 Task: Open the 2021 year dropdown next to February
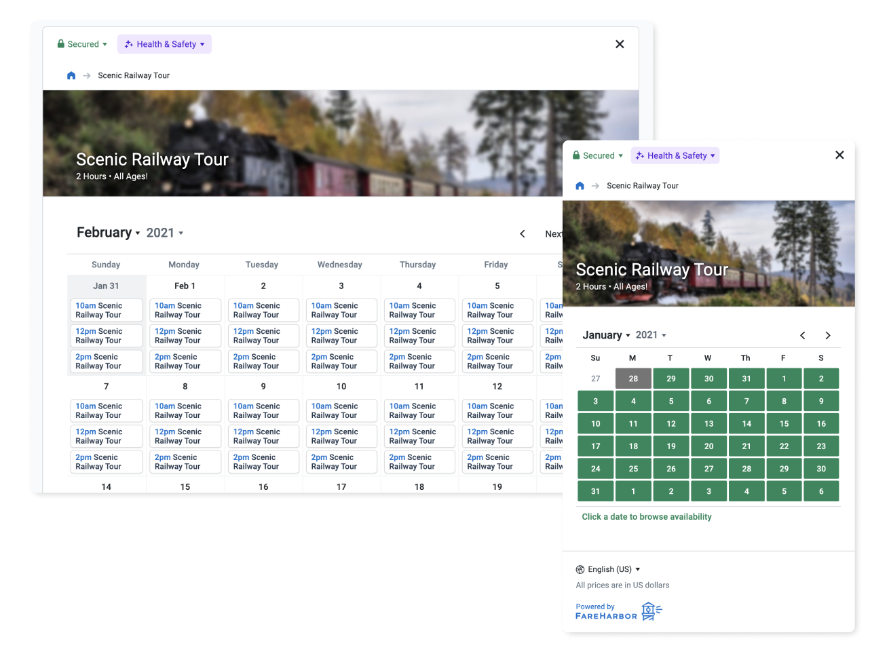click(165, 233)
